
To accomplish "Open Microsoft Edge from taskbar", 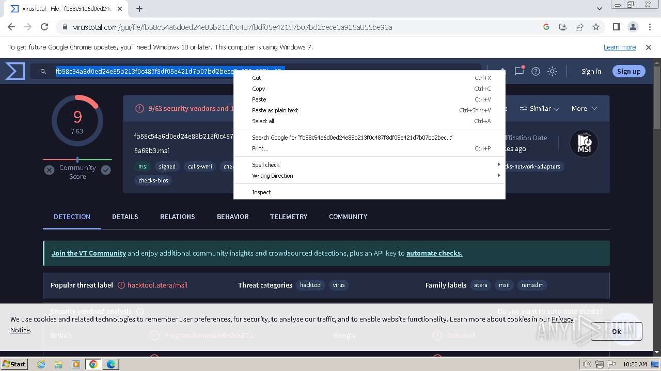I will pyautogui.click(x=111, y=364).
